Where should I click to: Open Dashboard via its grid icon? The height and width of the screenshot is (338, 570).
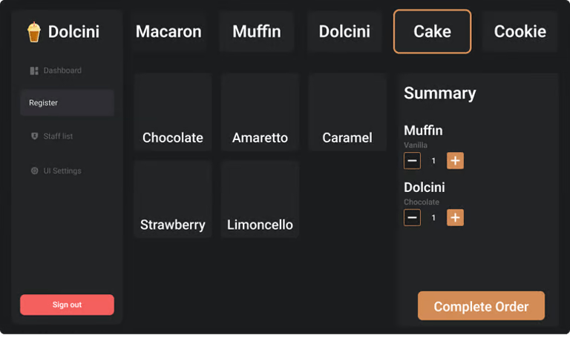[34, 70]
